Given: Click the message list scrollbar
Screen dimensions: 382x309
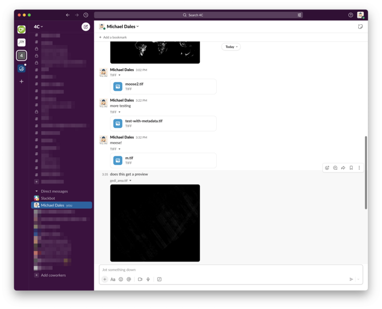Looking at the screenshot, I should [x=365, y=172].
